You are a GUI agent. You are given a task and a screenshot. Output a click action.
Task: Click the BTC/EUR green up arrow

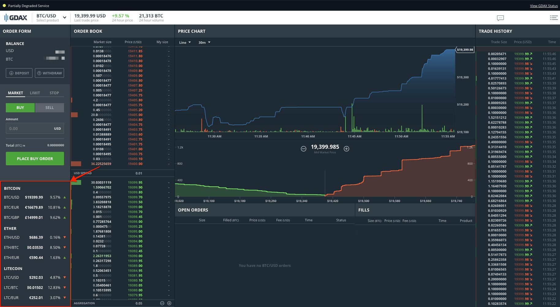[x=65, y=208]
